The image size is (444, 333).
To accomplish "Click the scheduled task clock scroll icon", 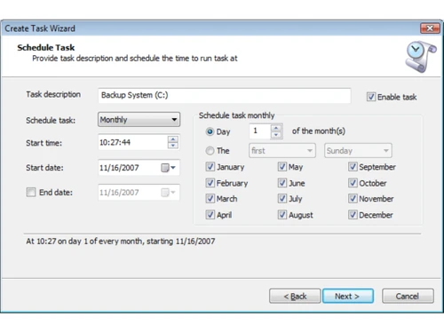I will coord(421,57).
